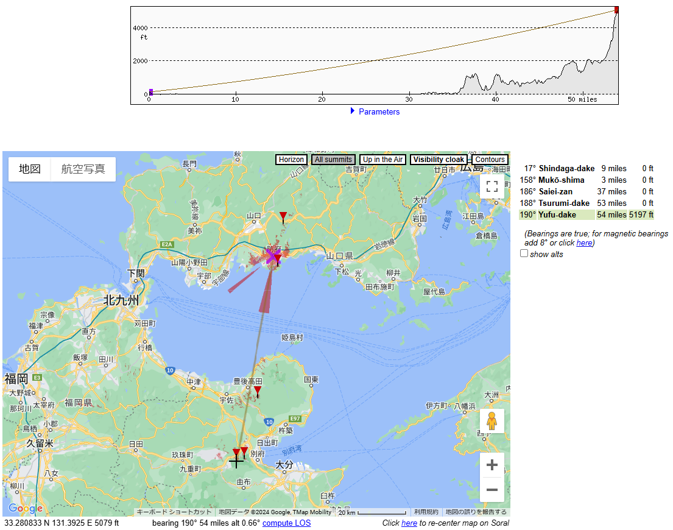
Task: Click the 久留米 city label
Action: pyautogui.click(x=40, y=443)
